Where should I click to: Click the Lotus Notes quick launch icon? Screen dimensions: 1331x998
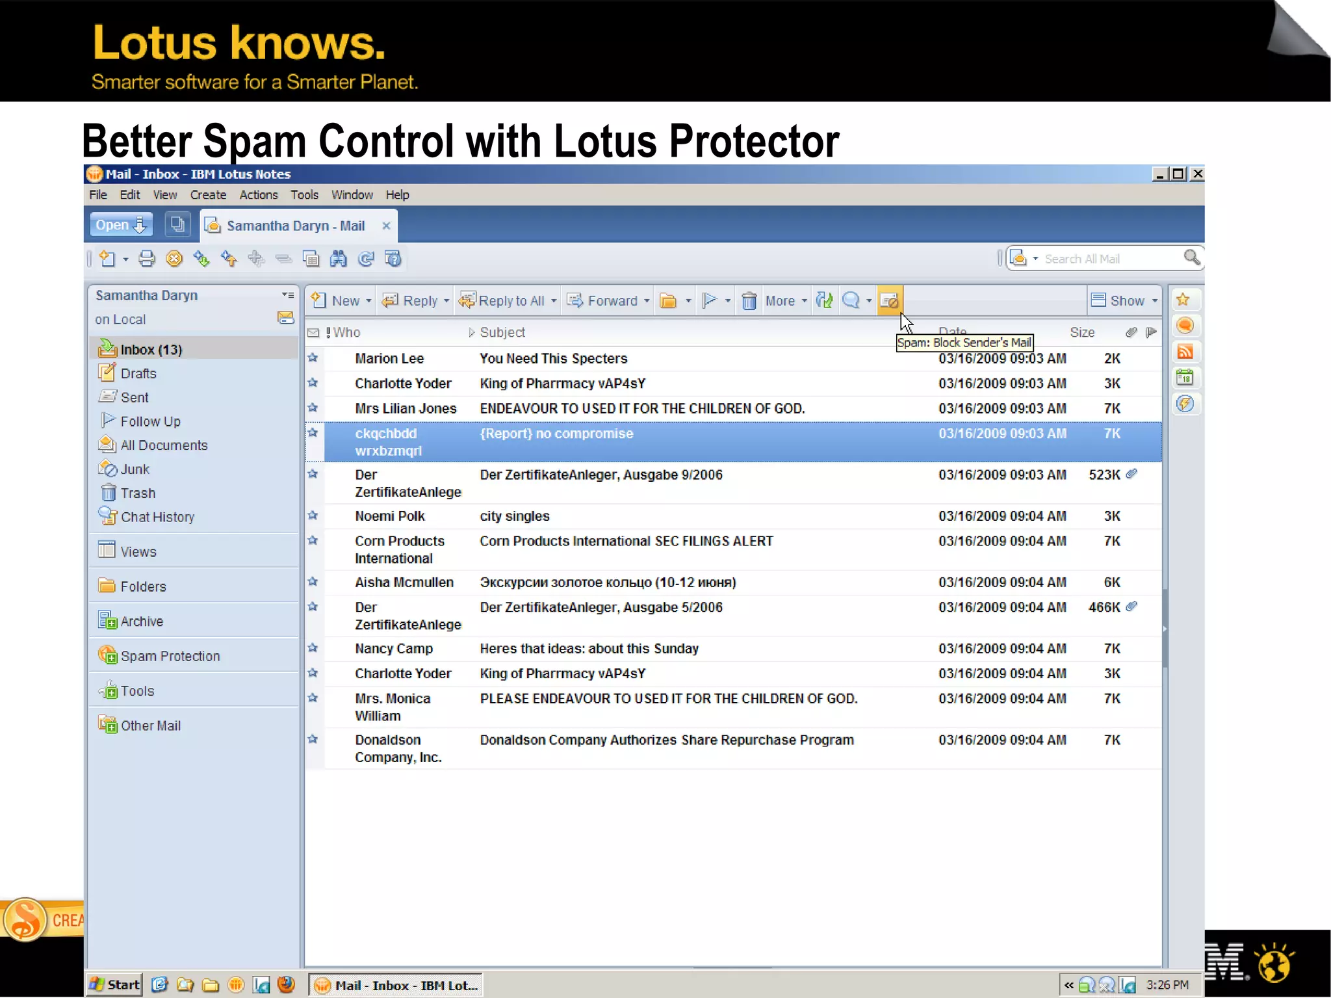pos(235,984)
